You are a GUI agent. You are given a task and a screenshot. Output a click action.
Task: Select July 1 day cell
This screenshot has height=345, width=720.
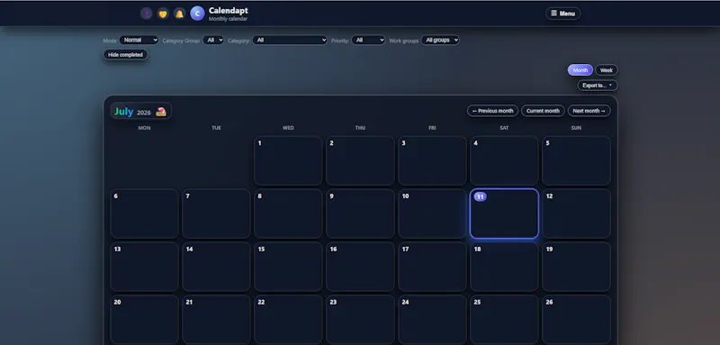[x=288, y=160]
